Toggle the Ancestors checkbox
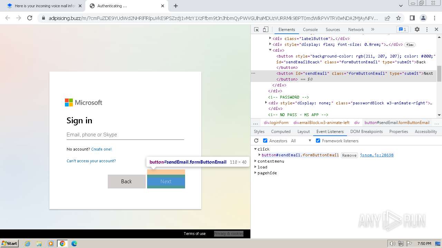The height and width of the screenshot is (248, 442). pyautogui.click(x=265, y=141)
